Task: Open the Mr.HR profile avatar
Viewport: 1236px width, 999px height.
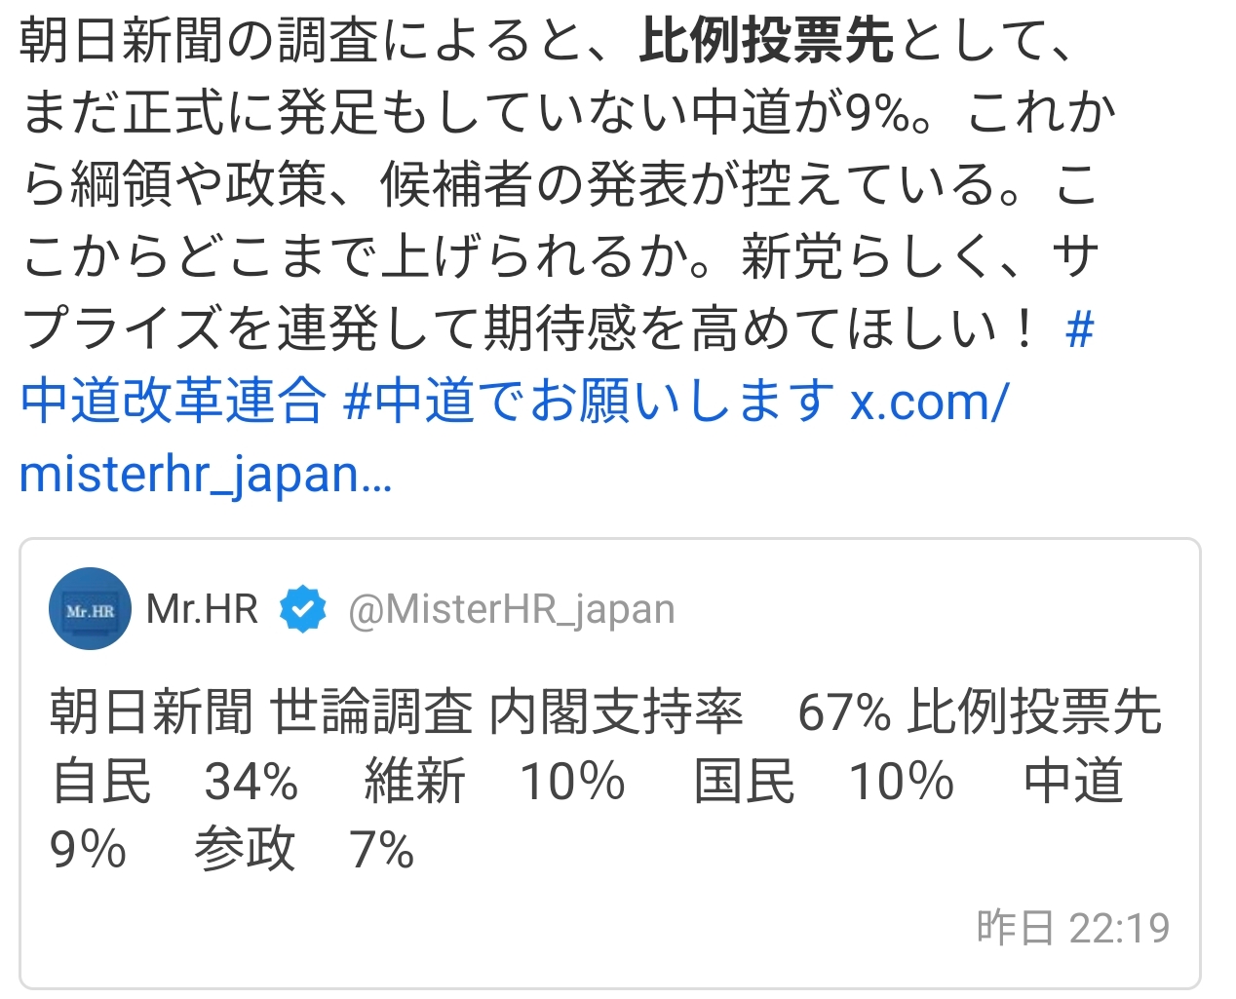Action: coord(90,609)
